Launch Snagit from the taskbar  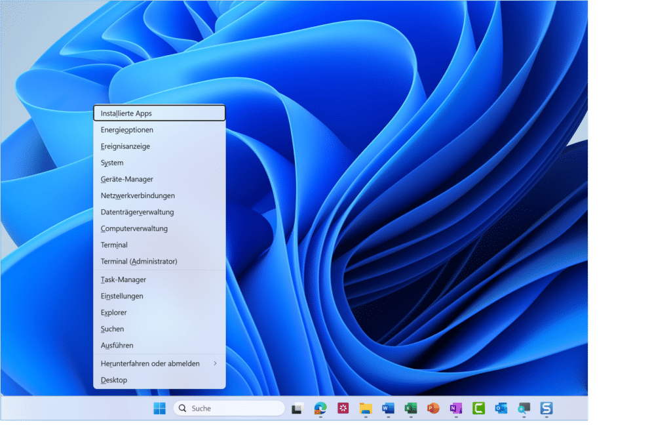[546, 409]
